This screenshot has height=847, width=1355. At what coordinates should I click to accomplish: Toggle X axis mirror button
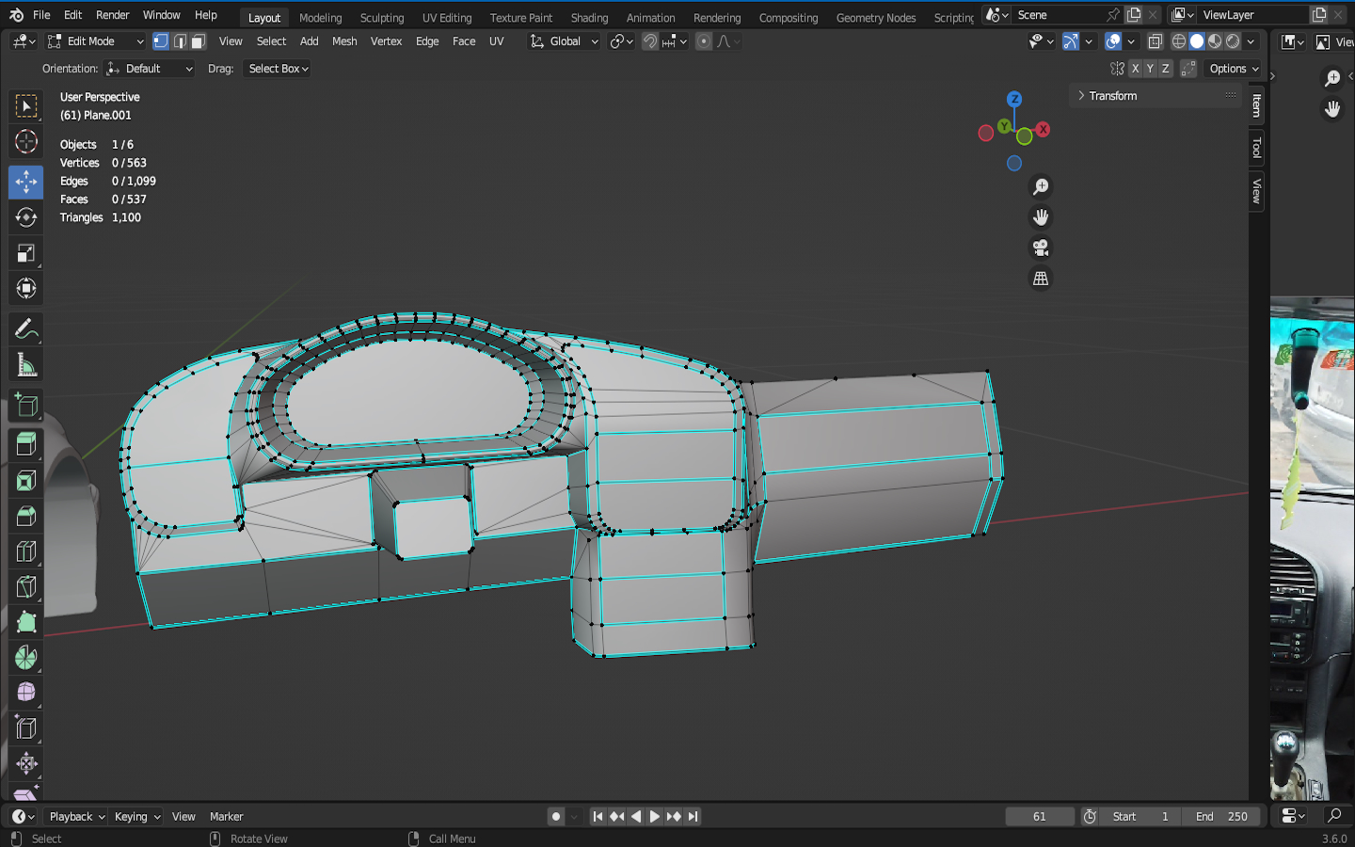click(1135, 69)
